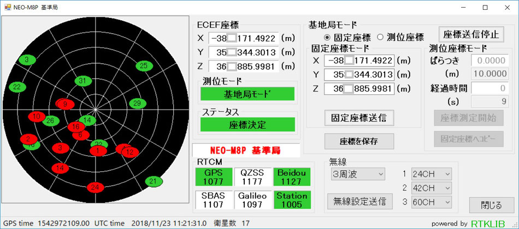Click red satellite 6 marker
Image resolution: width=519 pixels, height=229 pixels.
(x=80, y=135)
